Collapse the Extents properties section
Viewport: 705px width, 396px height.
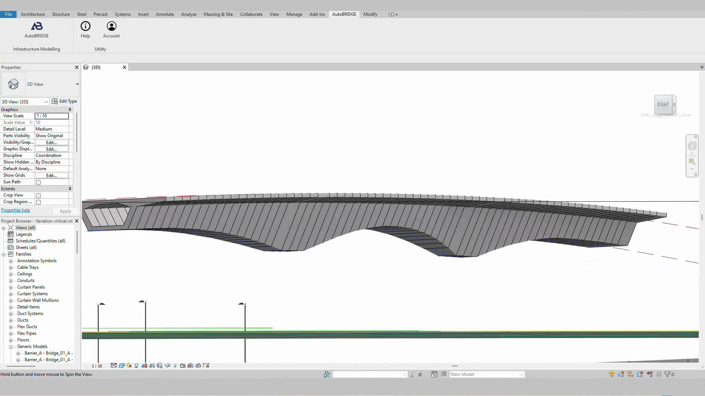70,189
